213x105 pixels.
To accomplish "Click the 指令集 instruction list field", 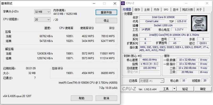I will click(x=174, y=49).
